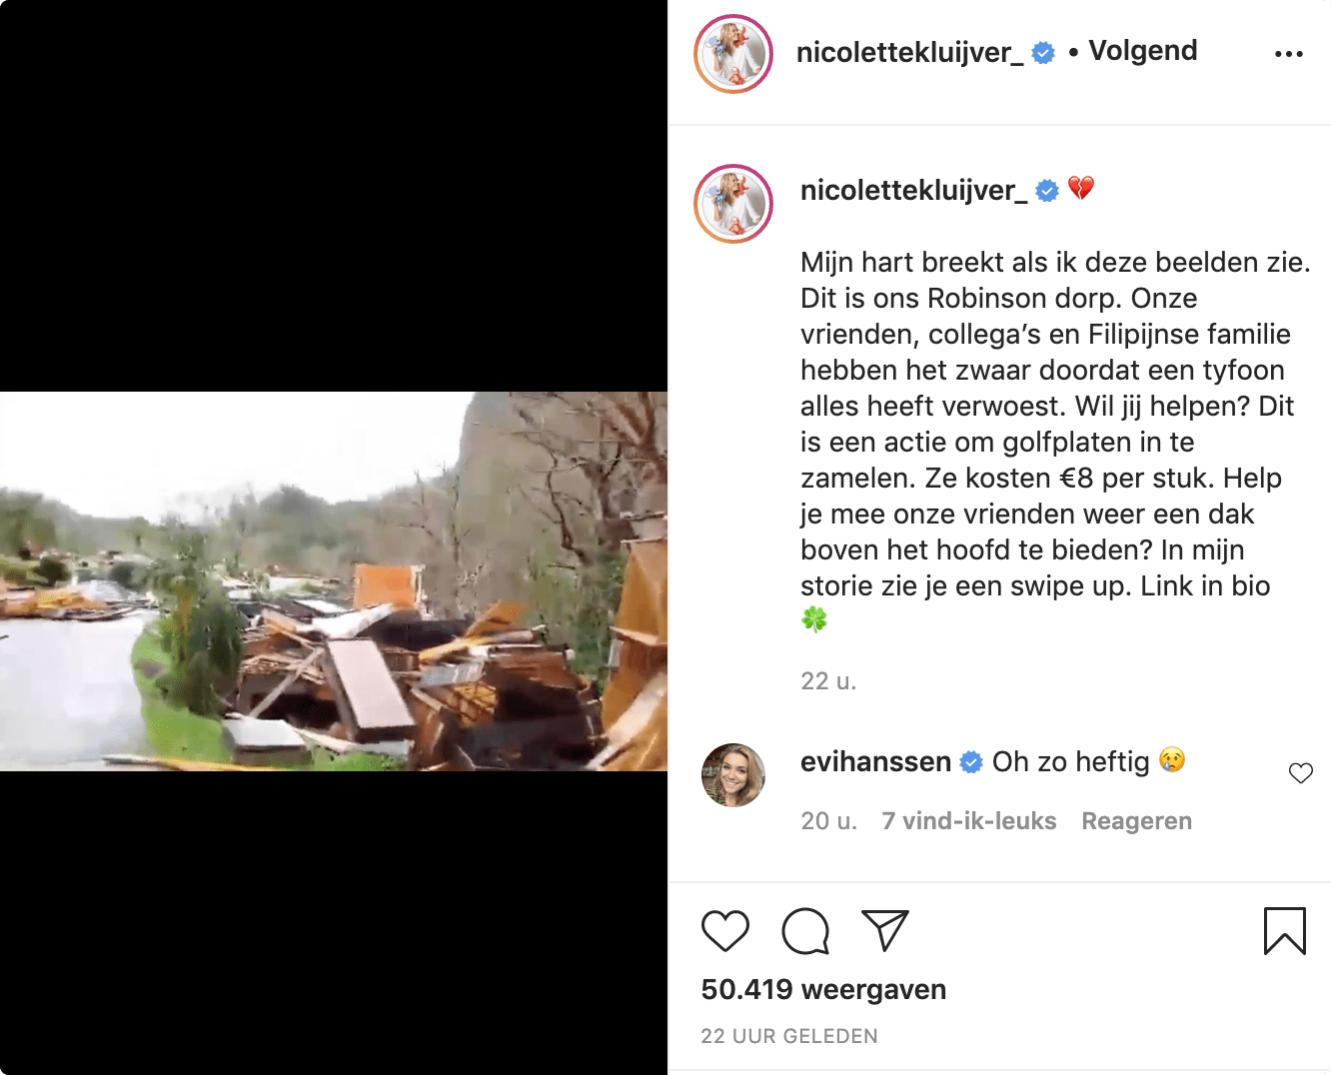Open evihanssen's profile picture
Viewport: 1331px width, 1075px height.
click(x=733, y=774)
